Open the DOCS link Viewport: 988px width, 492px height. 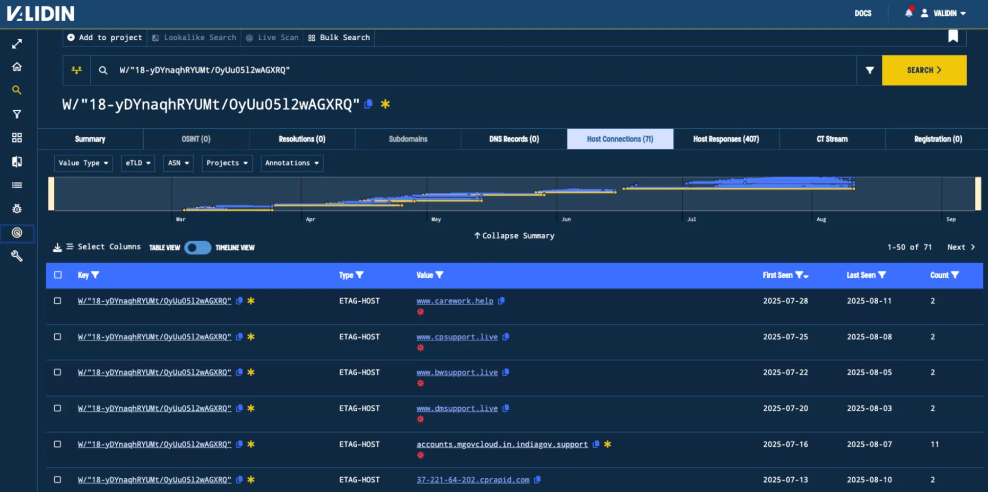[863, 13]
